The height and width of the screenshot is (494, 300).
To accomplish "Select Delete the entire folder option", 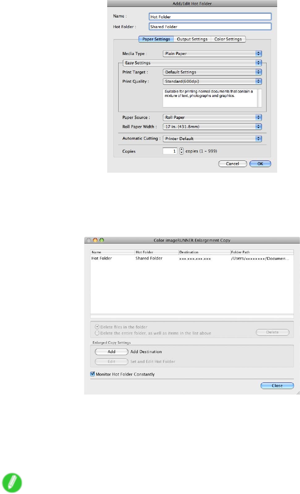I will pyautogui.click(x=97, y=333).
